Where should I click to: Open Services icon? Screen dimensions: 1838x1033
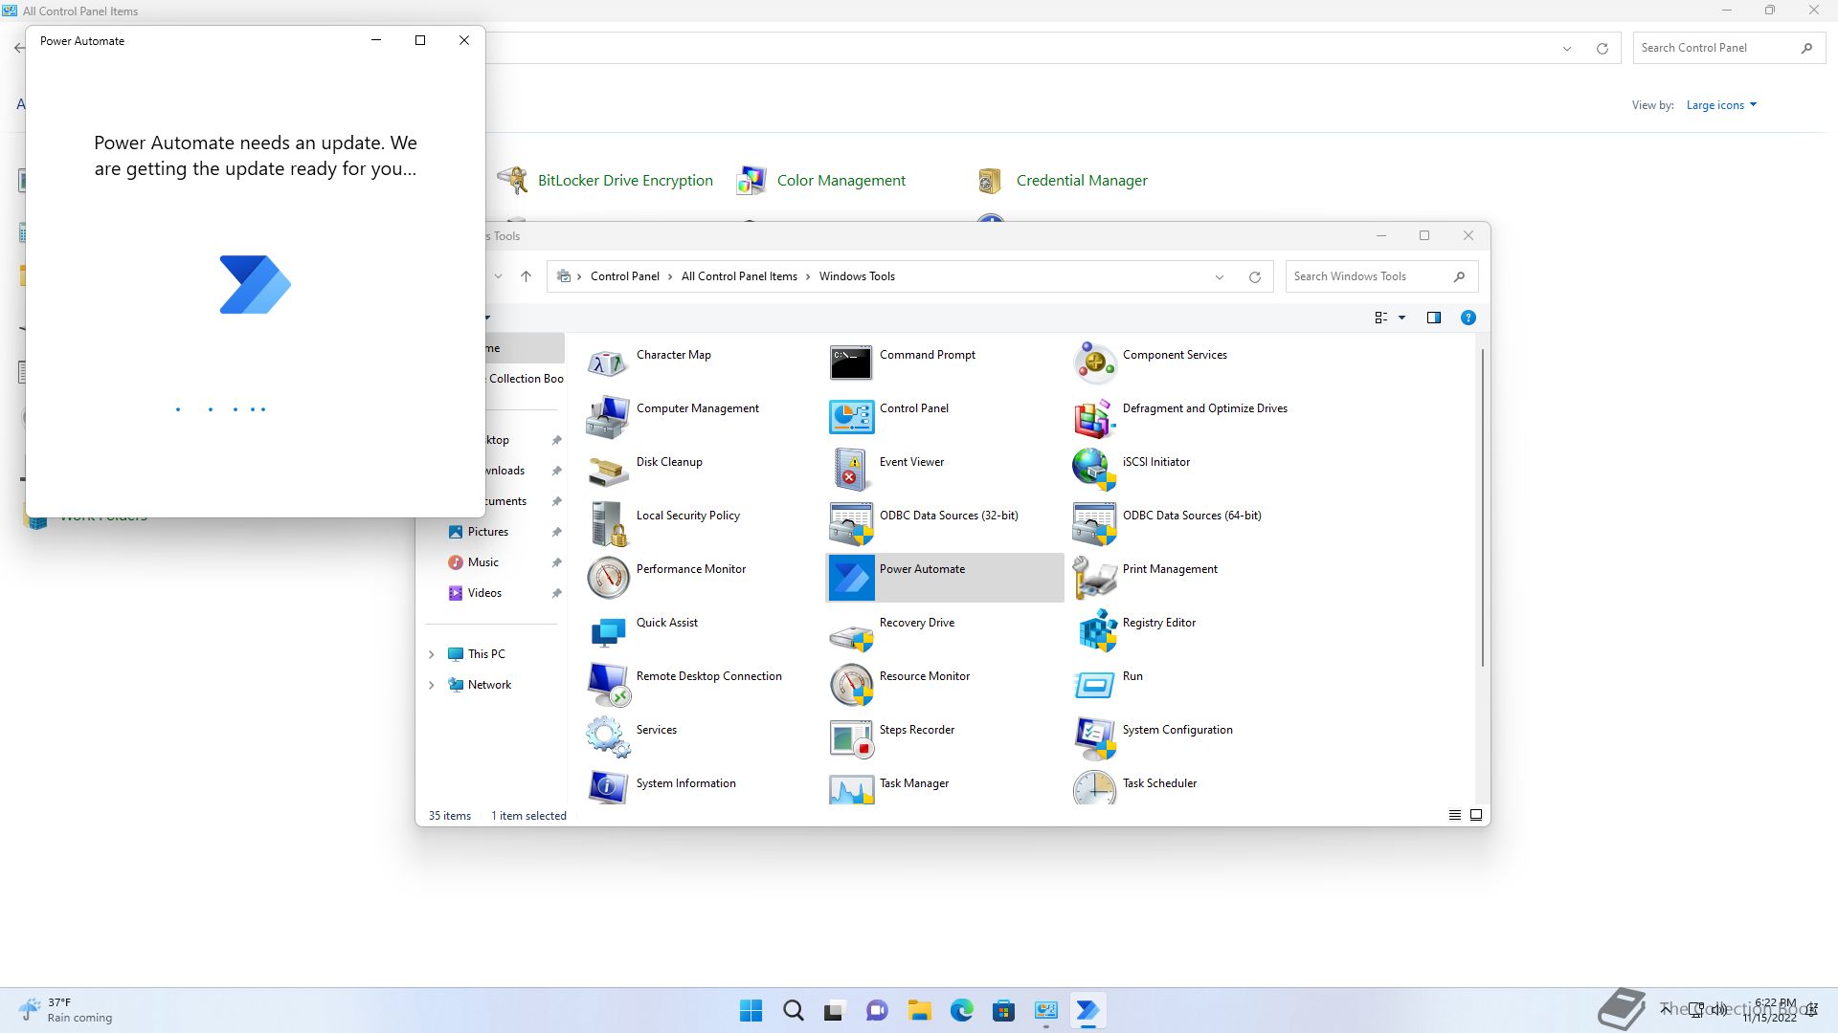tap(608, 738)
